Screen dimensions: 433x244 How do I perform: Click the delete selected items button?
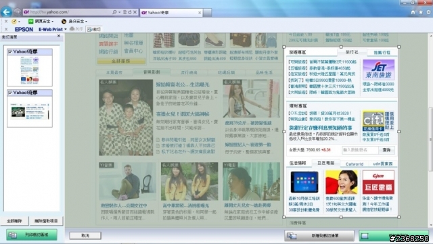click(x=46, y=221)
